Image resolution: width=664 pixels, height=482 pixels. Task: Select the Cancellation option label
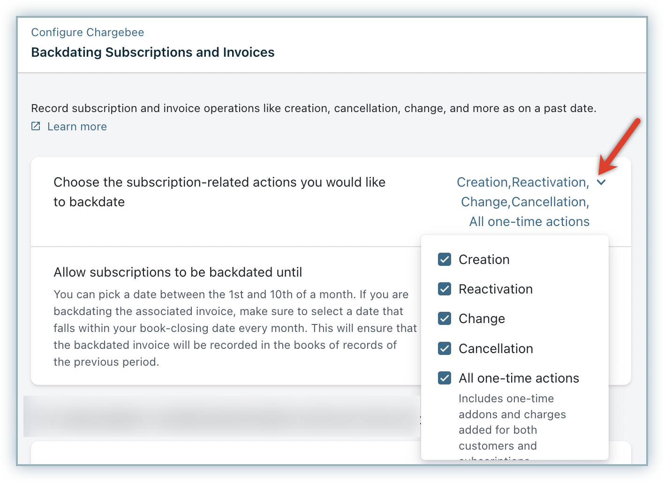click(x=496, y=348)
